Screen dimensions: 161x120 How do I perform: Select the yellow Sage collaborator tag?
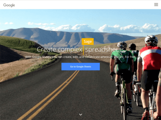tap(88, 41)
